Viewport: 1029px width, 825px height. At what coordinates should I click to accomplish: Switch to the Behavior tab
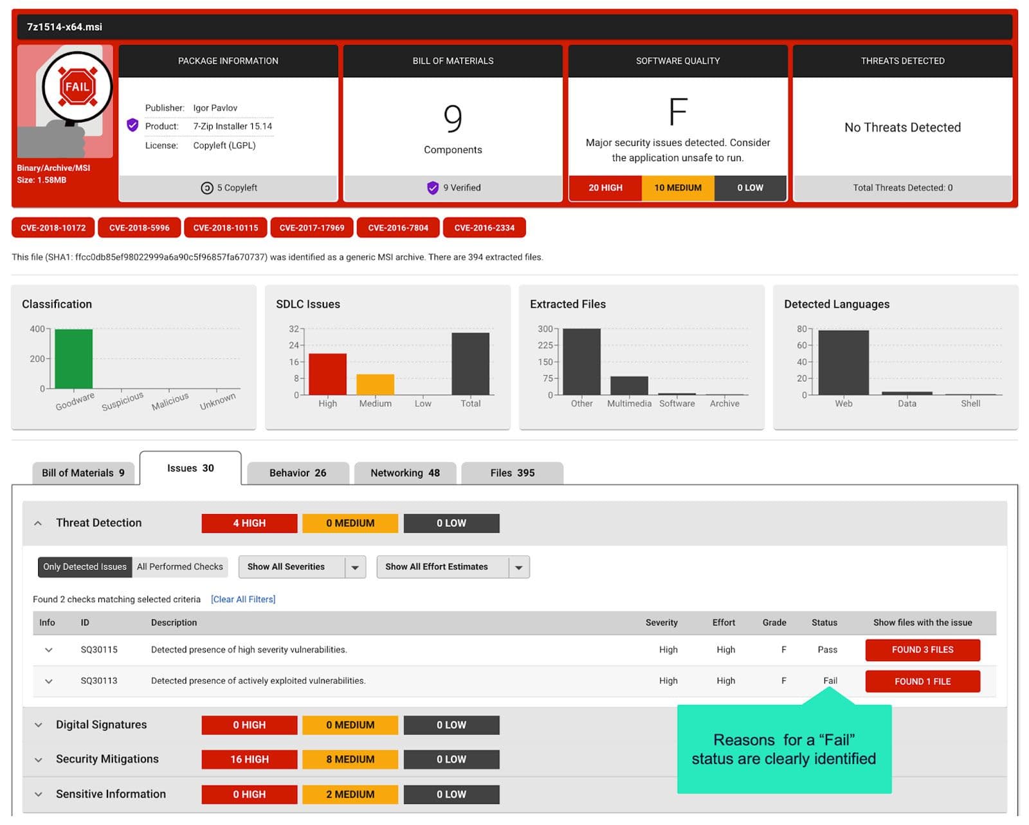(x=297, y=473)
